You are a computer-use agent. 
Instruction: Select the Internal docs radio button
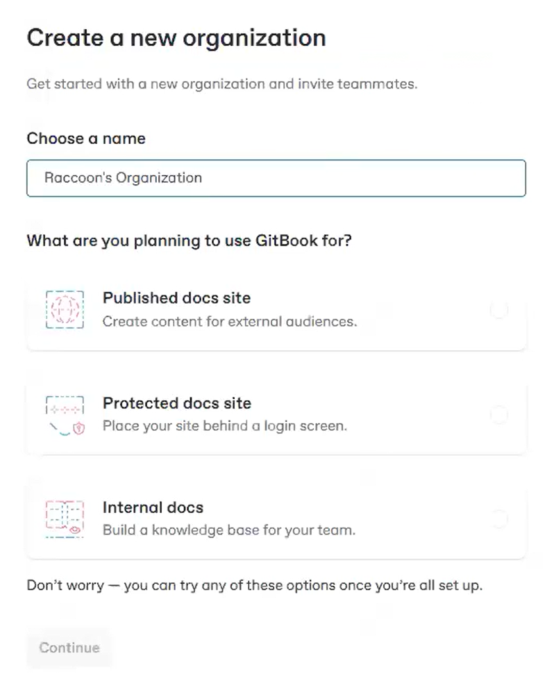tap(498, 519)
